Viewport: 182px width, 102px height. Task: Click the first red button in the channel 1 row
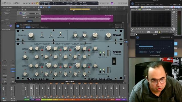click(x=42, y=50)
